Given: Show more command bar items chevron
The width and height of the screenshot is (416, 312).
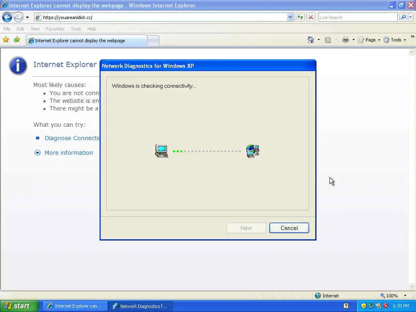Looking at the screenshot, I should (x=413, y=37).
